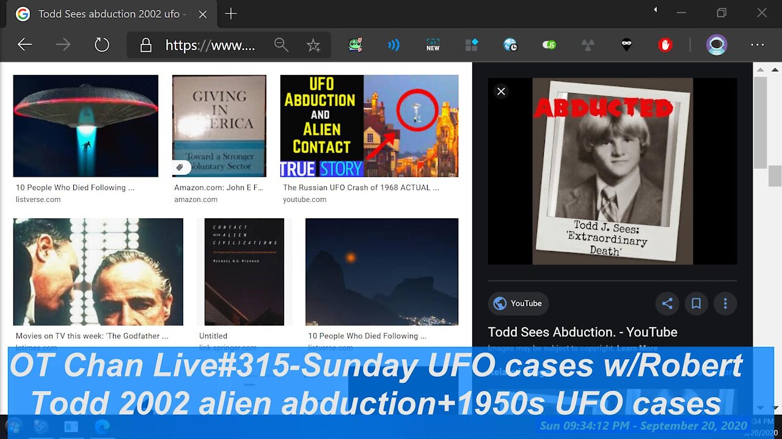Viewport: 782px width, 439px height.
Task: Click the youtube.com source text
Action: (304, 199)
